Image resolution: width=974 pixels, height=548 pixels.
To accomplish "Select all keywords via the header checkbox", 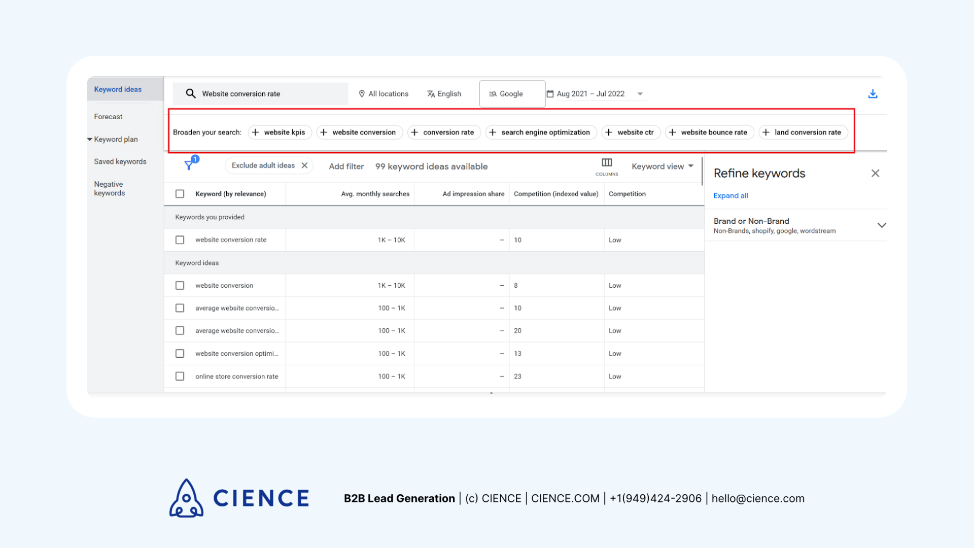I will (180, 193).
